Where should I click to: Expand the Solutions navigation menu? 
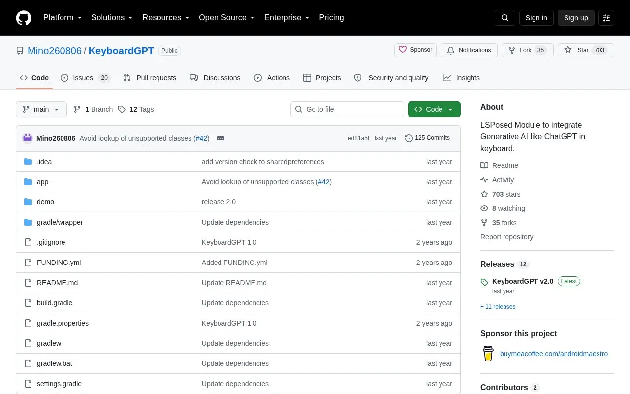click(112, 18)
